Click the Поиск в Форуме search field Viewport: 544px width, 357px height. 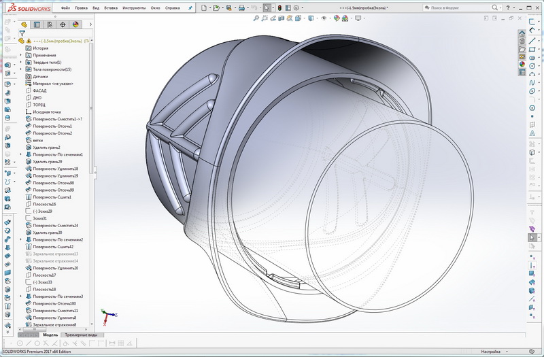coord(458,7)
